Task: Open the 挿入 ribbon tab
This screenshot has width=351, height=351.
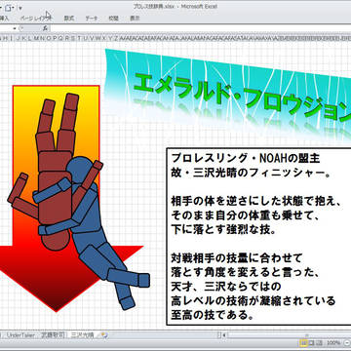Action: [x=4, y=19]
